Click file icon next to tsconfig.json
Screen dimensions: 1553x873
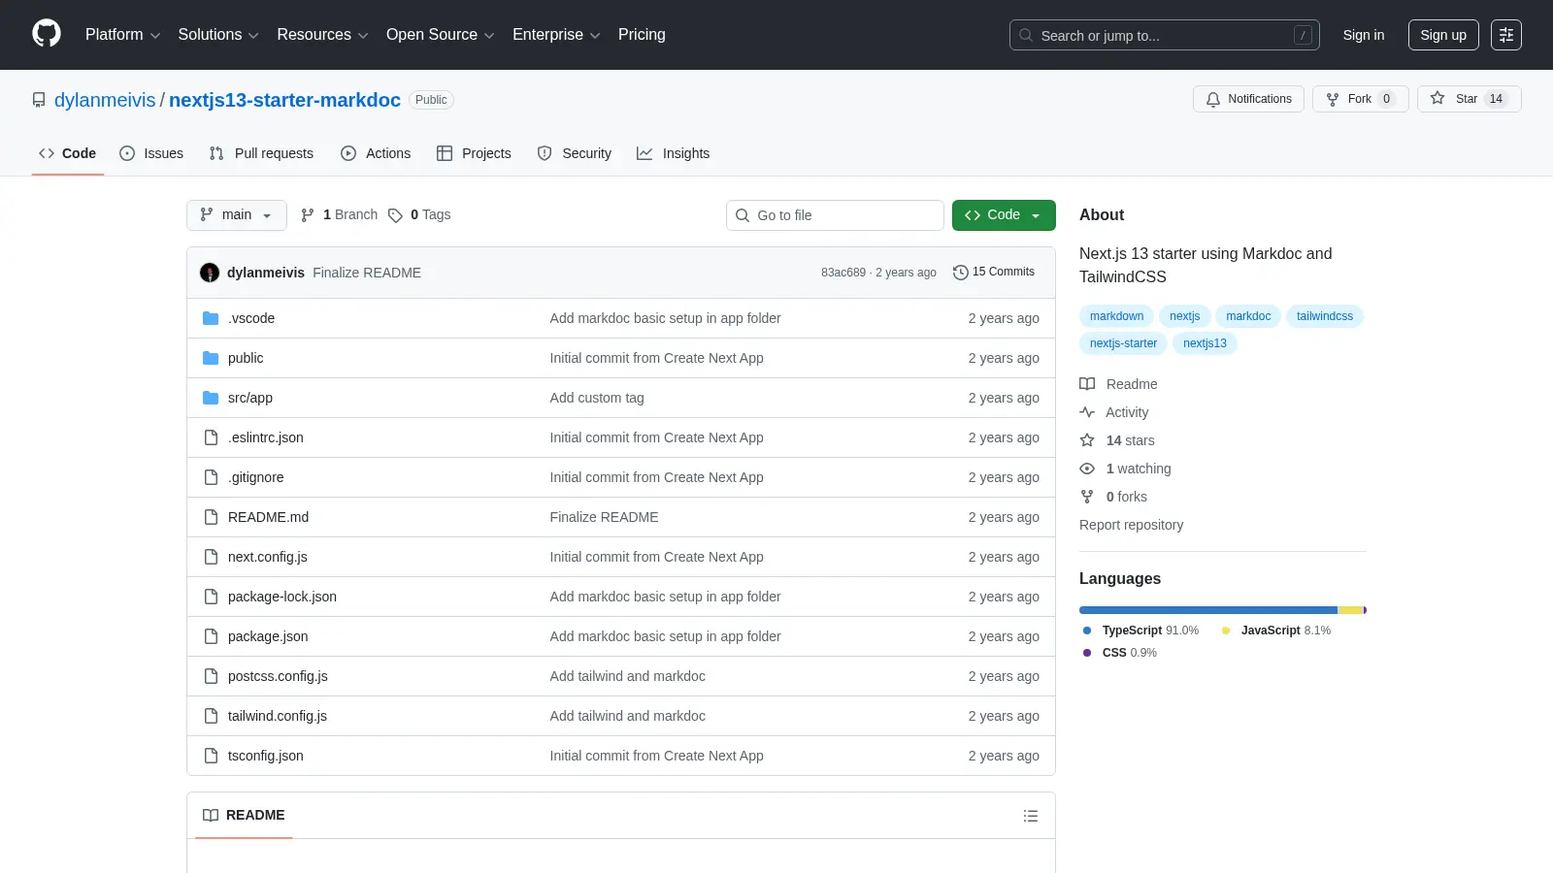[211, 756]
